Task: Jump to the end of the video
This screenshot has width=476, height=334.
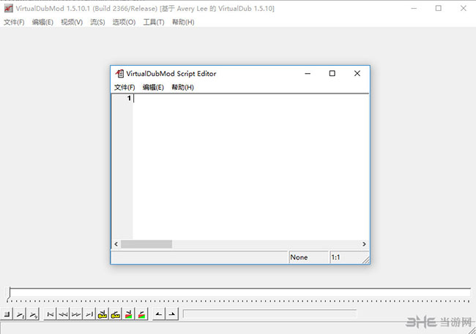Action: tap(89, 314)
